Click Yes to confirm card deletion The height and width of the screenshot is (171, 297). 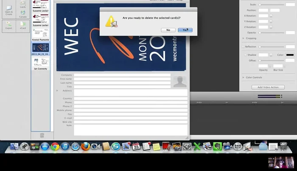pyautogui.click(x=185, y=30)
